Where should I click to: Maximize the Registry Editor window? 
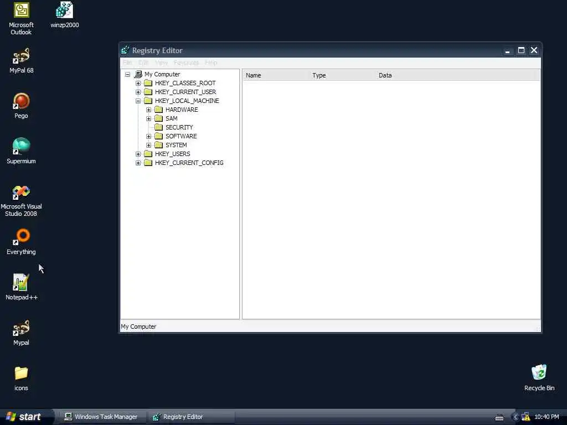coord(521,50)
